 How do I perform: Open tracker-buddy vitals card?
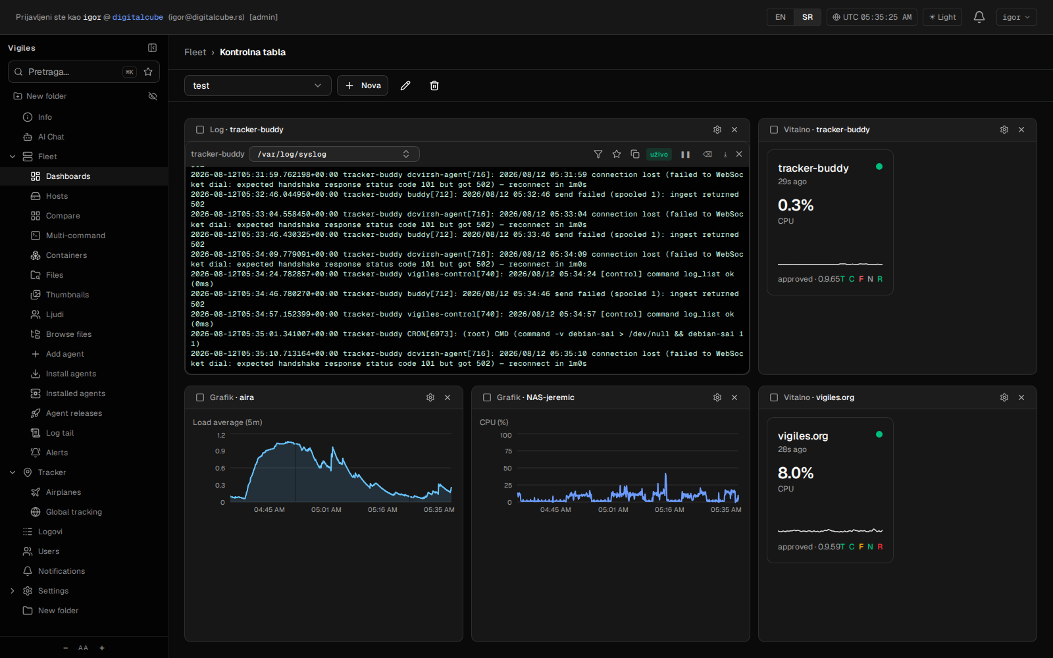coord(830,222)
